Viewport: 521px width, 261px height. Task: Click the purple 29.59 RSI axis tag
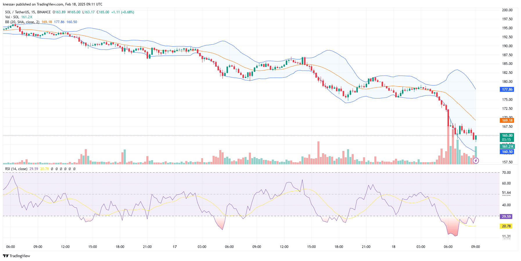pos(506,217)
